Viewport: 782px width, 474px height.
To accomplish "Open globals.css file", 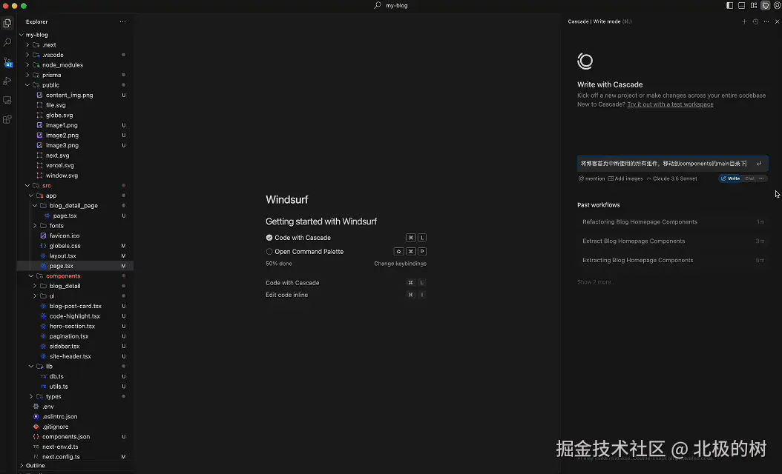I will point(65,245).
